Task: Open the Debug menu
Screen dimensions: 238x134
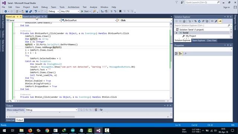Action: pos(44,7)
